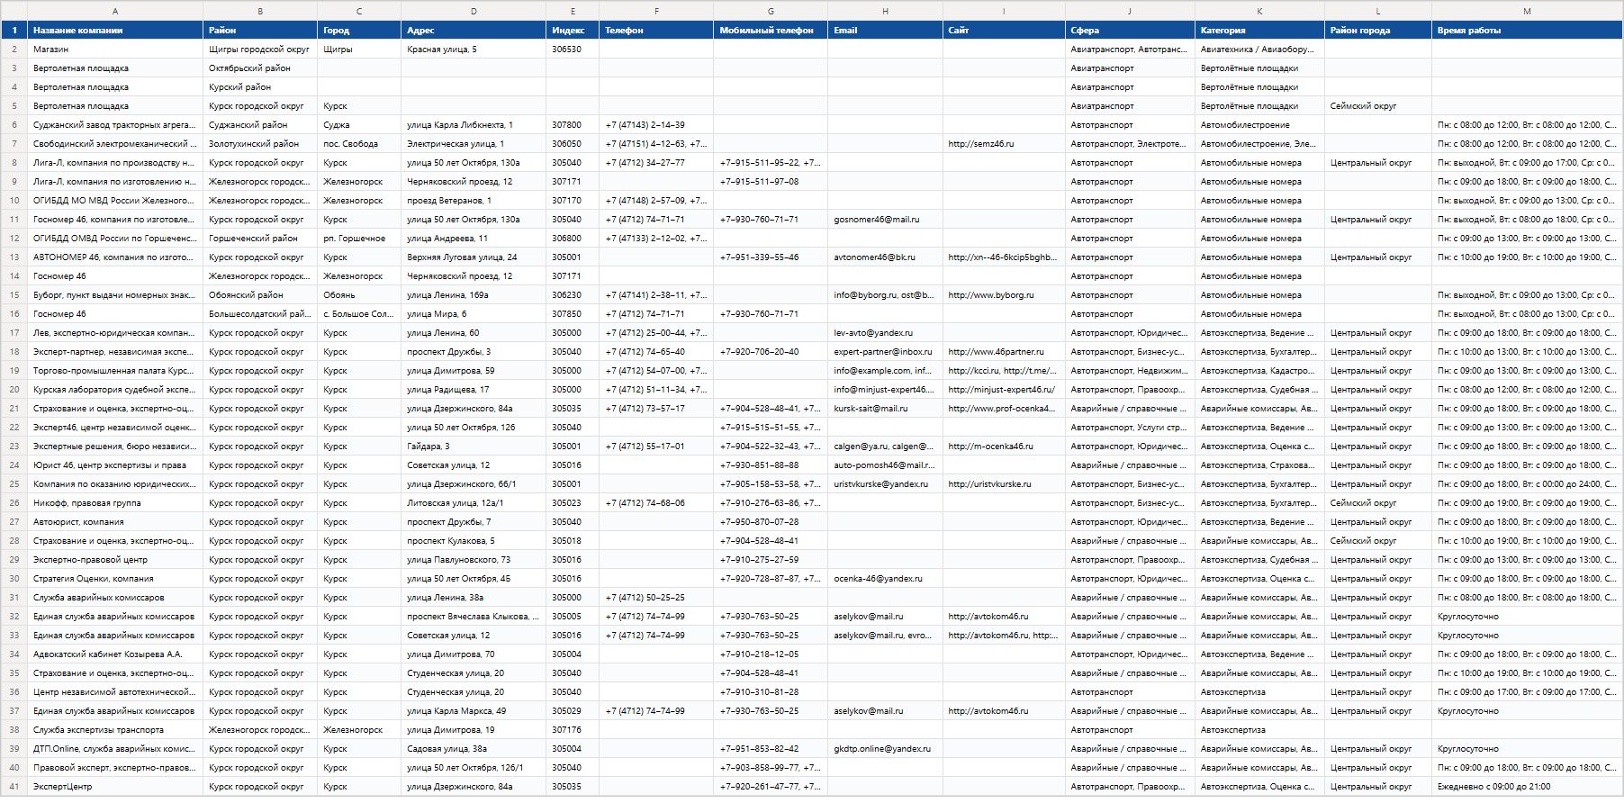Select the http://www.byborg.ru website cell

click(1004, 295)
